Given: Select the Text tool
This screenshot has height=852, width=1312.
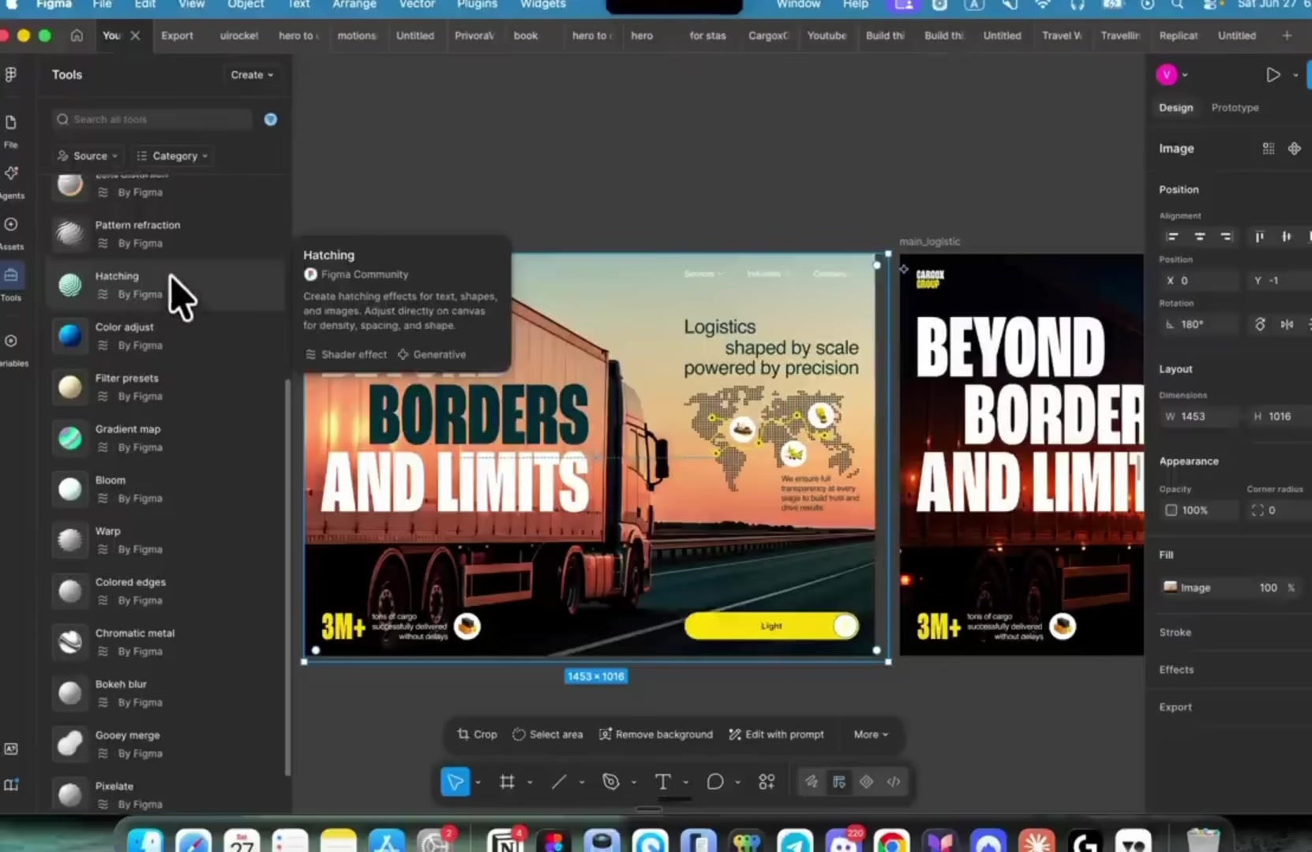Looking at the screenshot, I should click(x=662, y=782).
